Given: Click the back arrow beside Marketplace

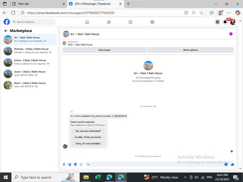Looking at the screenshot, I should coord(6,31).
